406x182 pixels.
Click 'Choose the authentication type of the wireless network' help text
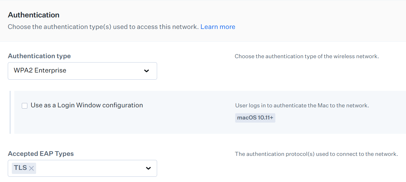tap(306, 56)
